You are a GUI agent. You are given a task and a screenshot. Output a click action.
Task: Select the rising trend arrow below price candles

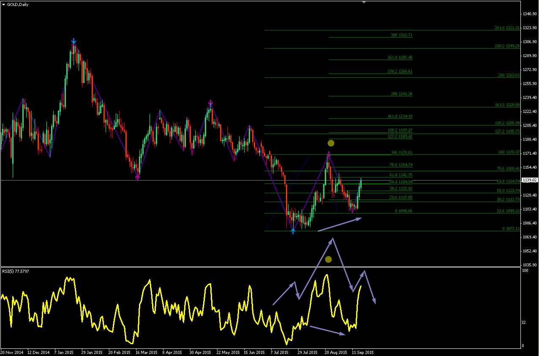click(340, 225)
